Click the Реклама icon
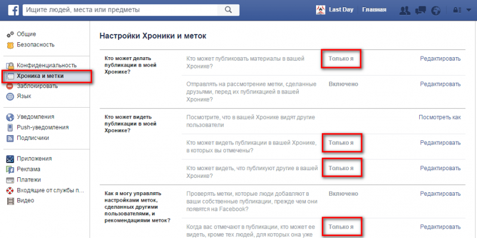The width and height of the screenshot is (477, 238). tap(10, 170)
